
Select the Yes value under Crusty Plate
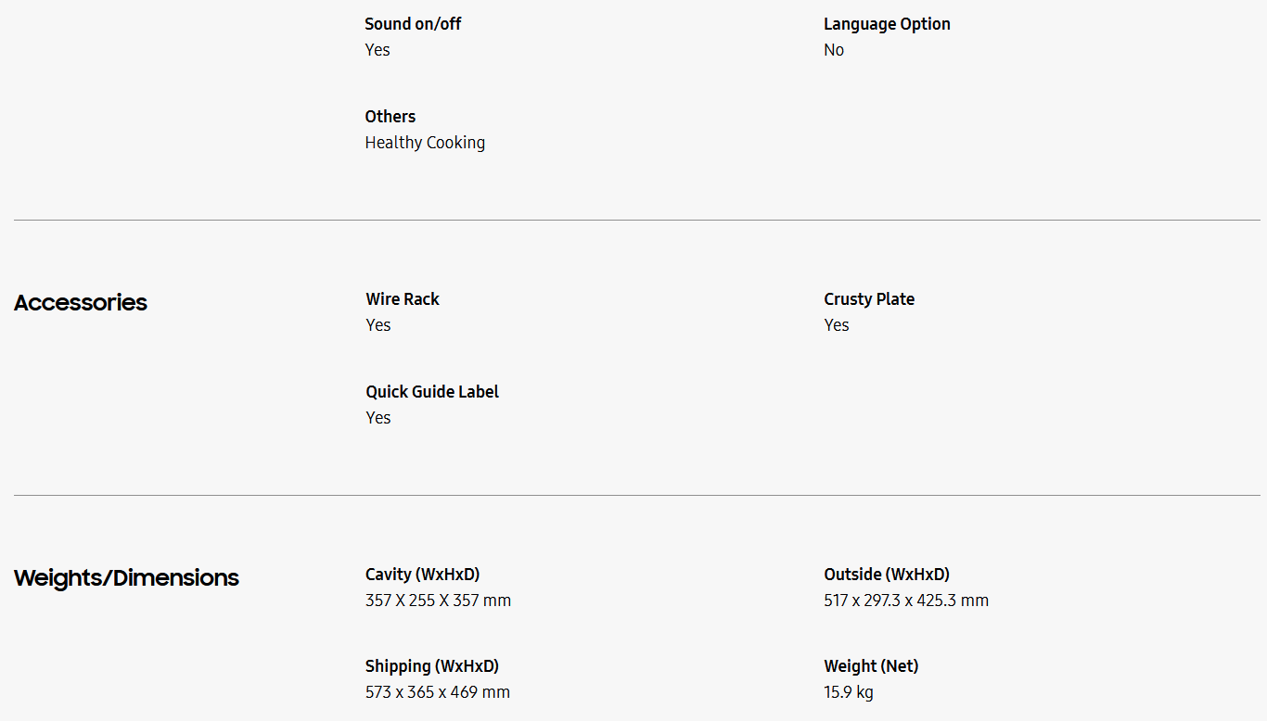(x=837, y=325)
